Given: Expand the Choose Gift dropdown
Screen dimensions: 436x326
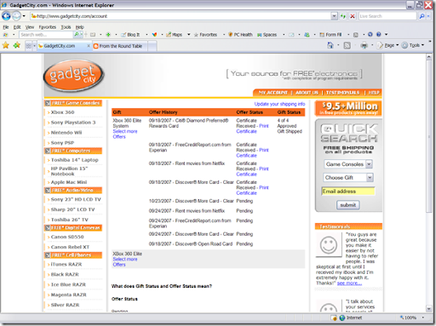Looking at the screenshot, I should 370,178.
